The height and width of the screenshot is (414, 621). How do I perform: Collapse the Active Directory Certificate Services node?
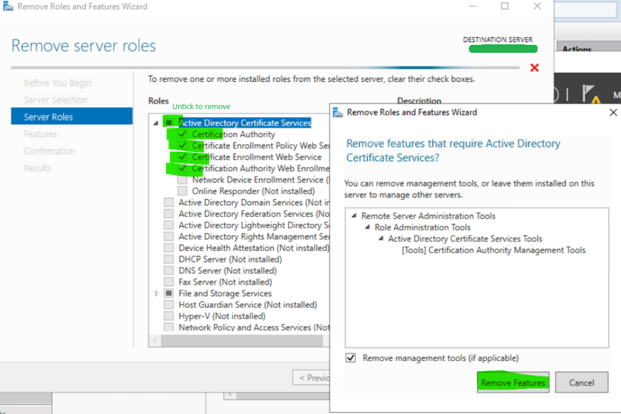pos(156,122)
